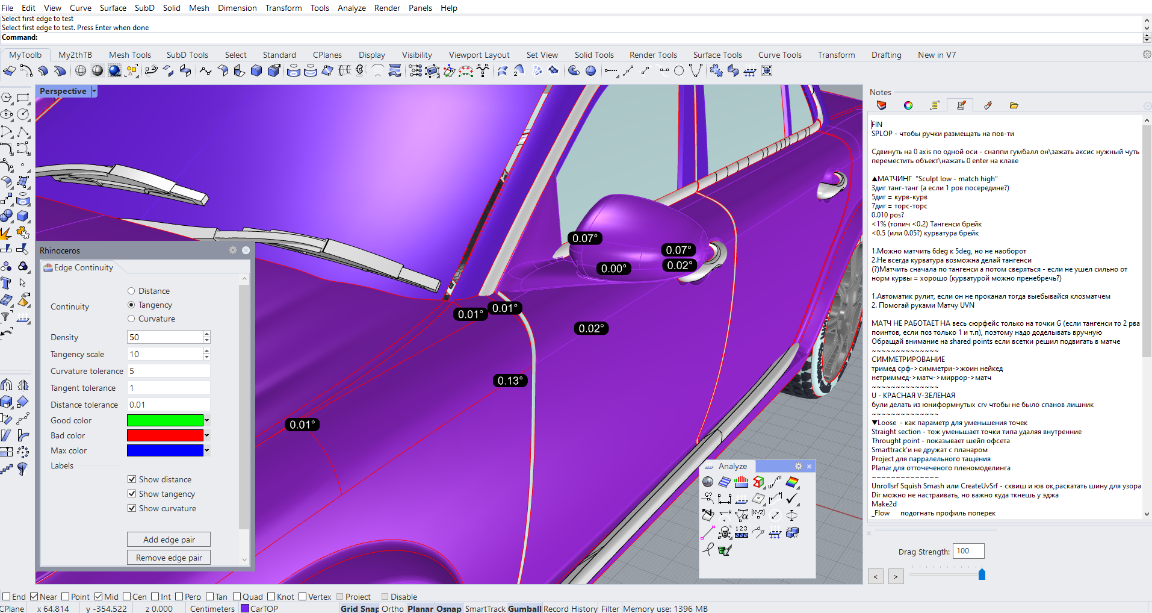Toggle Ortho in the status bar

pyautogui.click(x=392, y=608)
